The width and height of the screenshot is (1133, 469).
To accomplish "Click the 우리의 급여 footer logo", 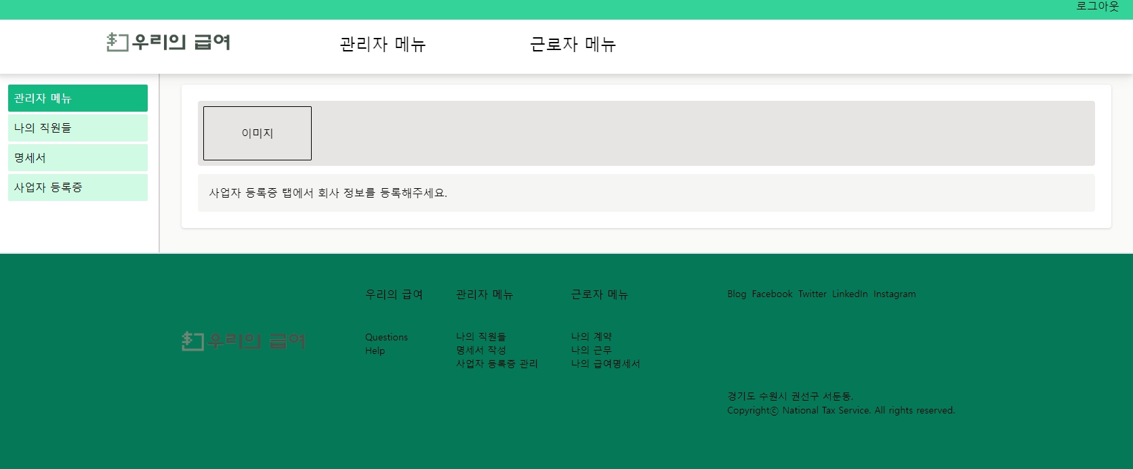I will pyautogui.click(x=244, y=341).
